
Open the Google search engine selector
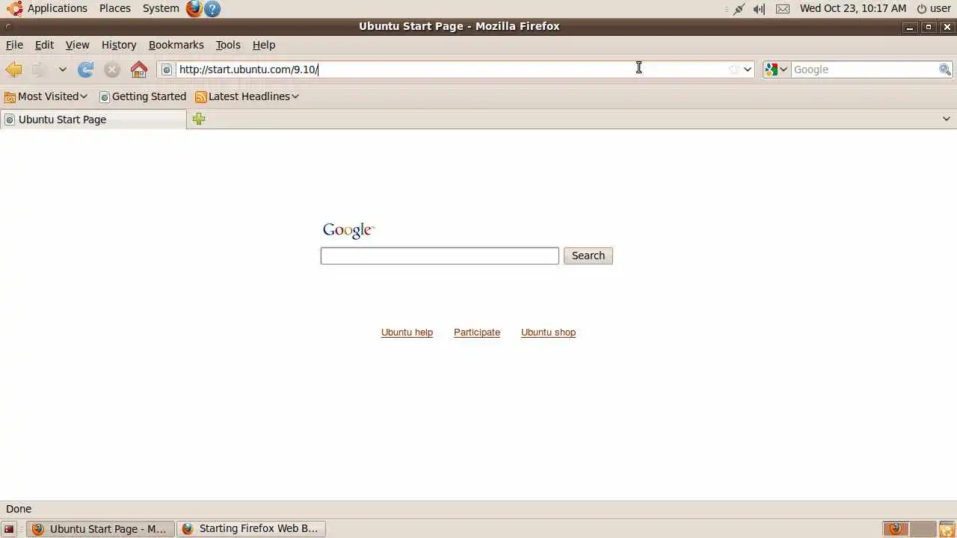click(x=776, y=69)
